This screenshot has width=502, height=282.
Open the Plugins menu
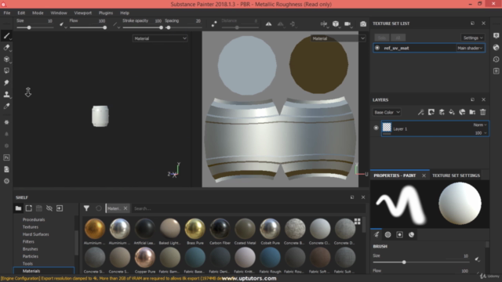(106, 13)
